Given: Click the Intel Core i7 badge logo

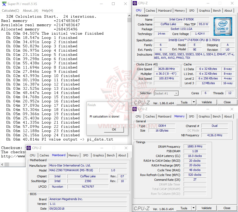Looking at the screenshot, I should tap(223, 26).
